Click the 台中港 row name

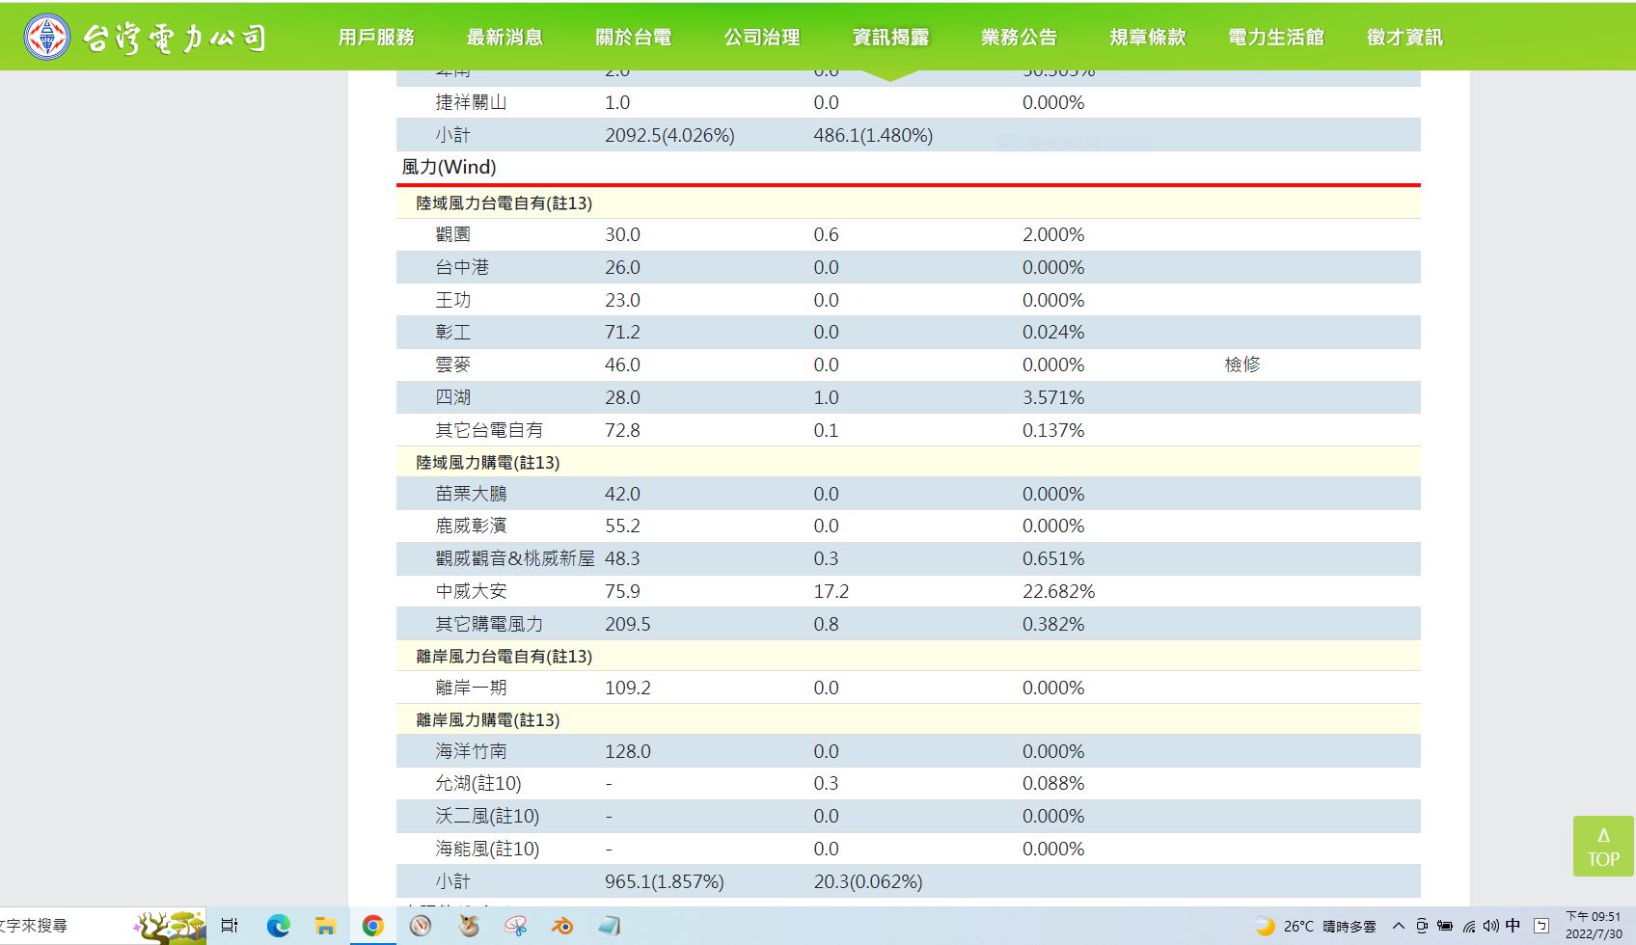462,267
